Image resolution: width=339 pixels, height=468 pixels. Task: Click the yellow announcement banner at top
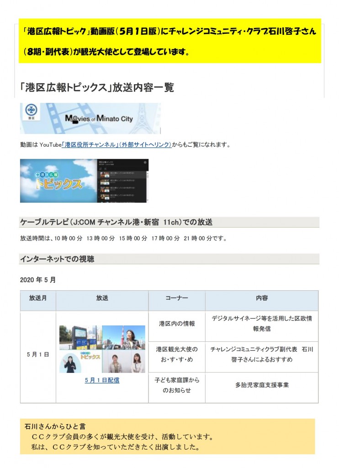(x=169, y=41)
